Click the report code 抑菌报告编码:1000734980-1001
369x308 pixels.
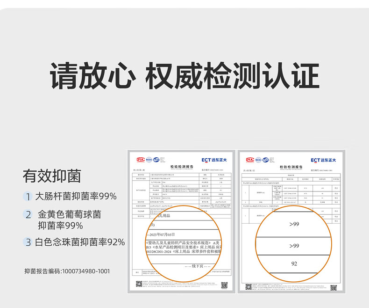67,271
